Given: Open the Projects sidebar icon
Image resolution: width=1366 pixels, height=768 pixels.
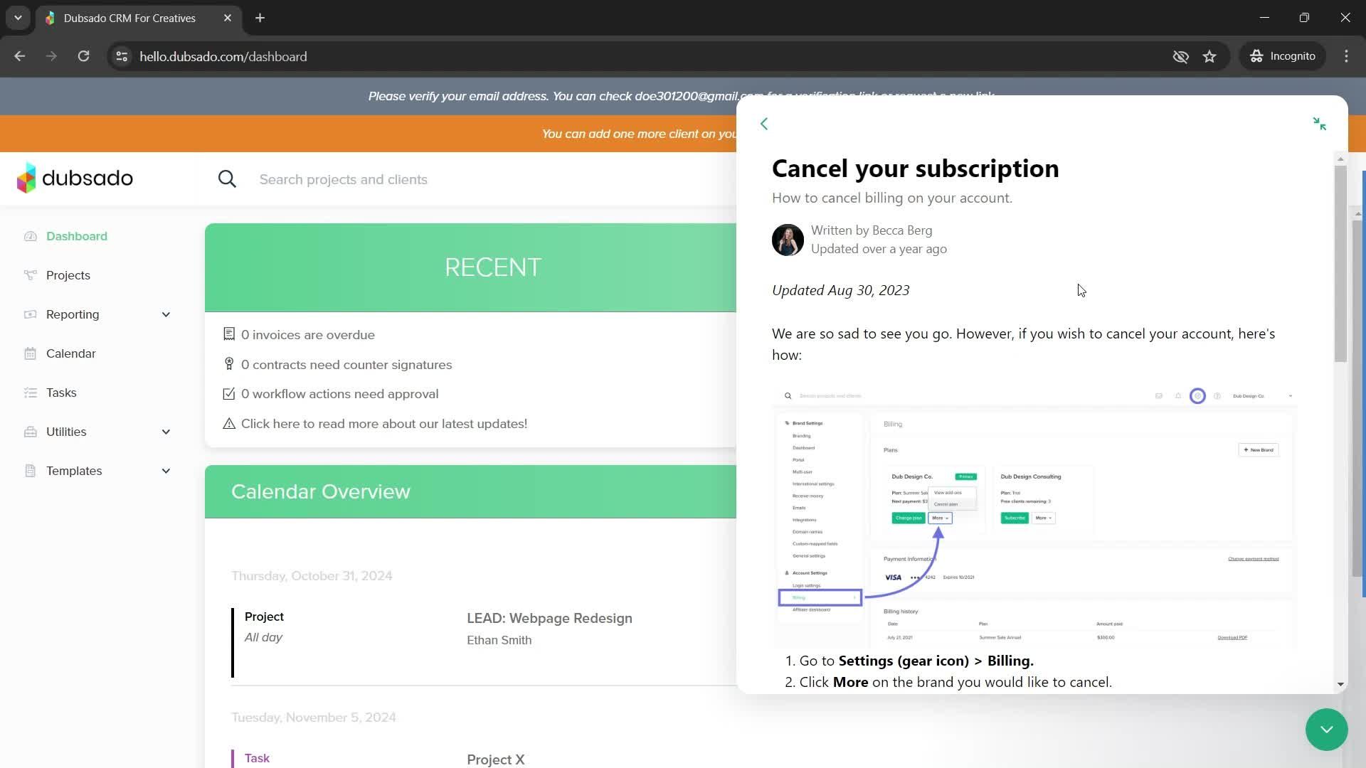Looking at the screenshot, I should [30, 275].
